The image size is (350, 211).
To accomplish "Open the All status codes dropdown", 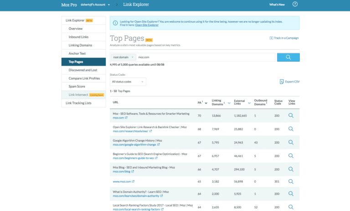I will pos(128,82).
